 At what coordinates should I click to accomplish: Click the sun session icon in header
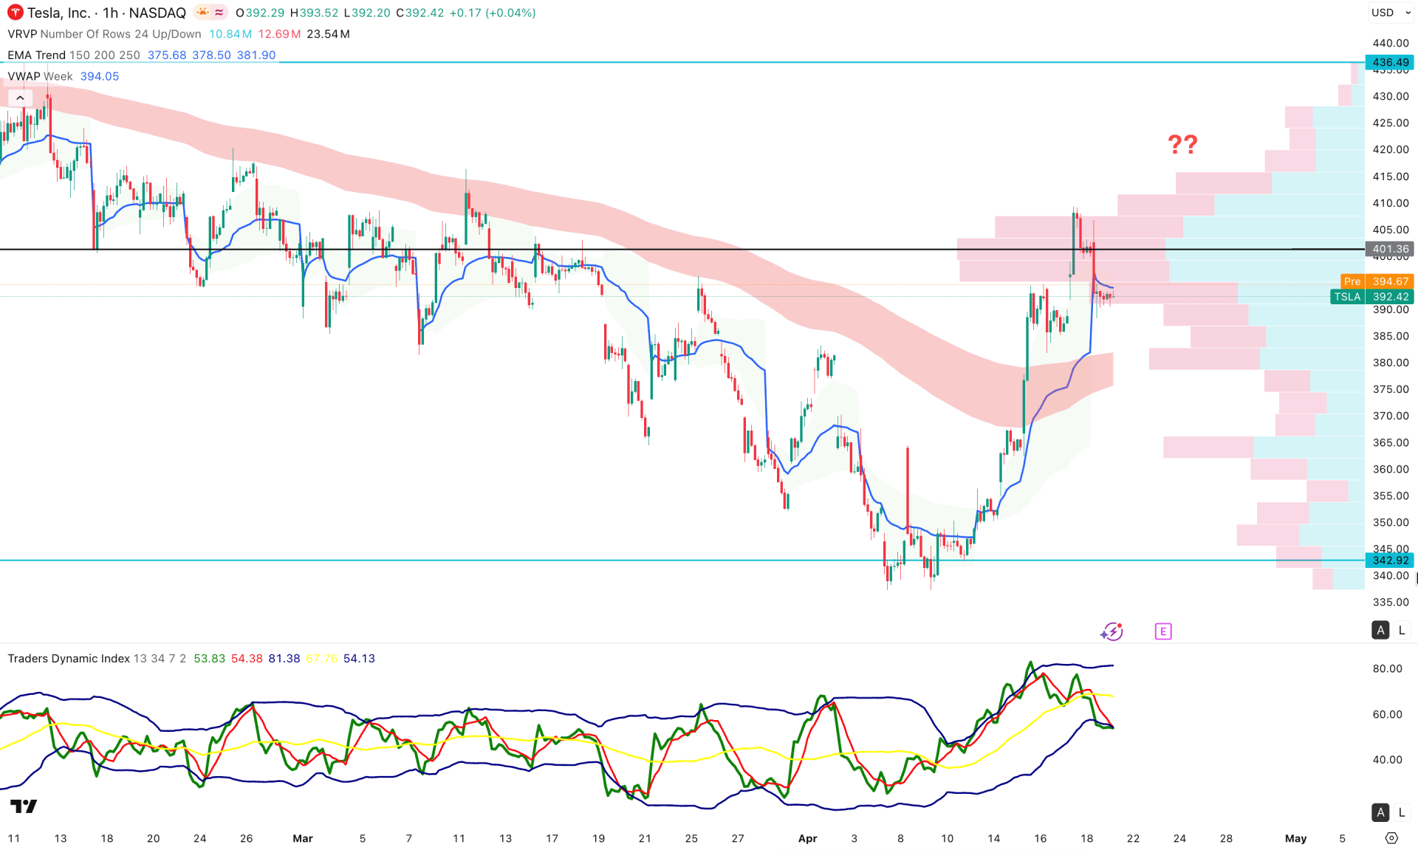(x=202, y=13)
